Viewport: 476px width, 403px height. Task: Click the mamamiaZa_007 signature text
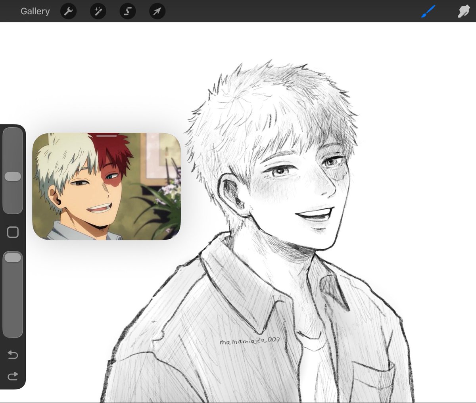tap(250, 340)
